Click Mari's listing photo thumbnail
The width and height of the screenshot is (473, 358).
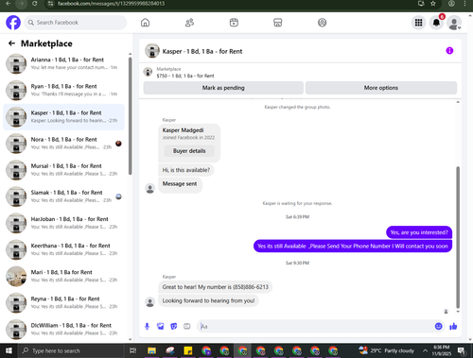click(x=16, y=277)
